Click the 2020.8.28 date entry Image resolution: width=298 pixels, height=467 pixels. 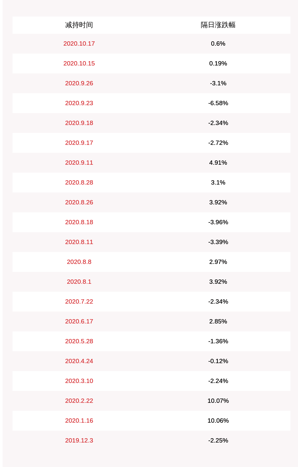coord(79,183)
